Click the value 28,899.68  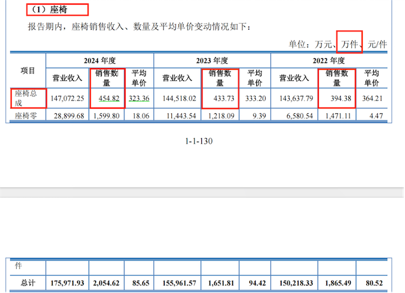tap(69, 116)
